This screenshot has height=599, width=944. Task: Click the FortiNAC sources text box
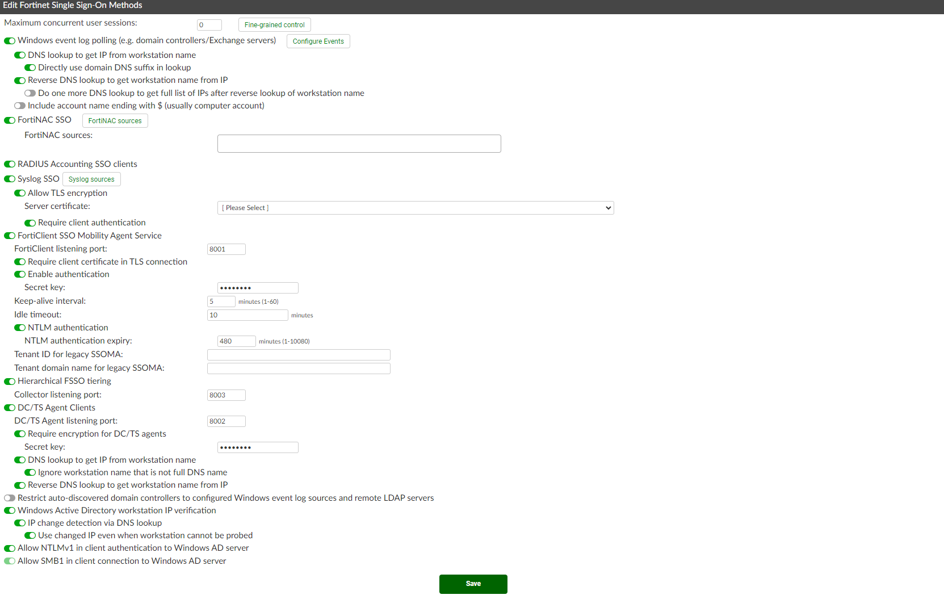coord(359,144)
